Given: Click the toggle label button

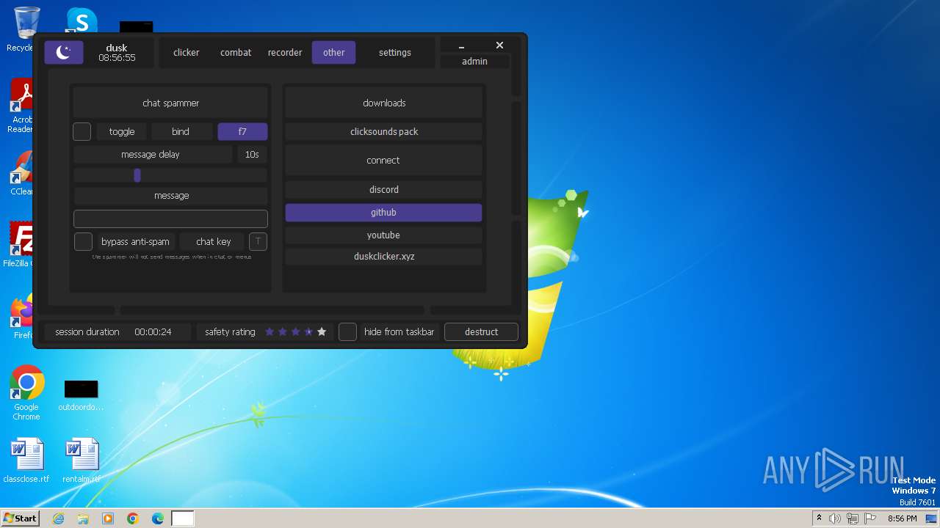Looking at the screenshot, I should tap(122, 131).
